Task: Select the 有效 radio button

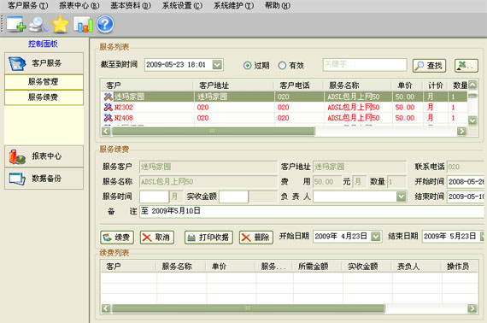Action: 282,66
